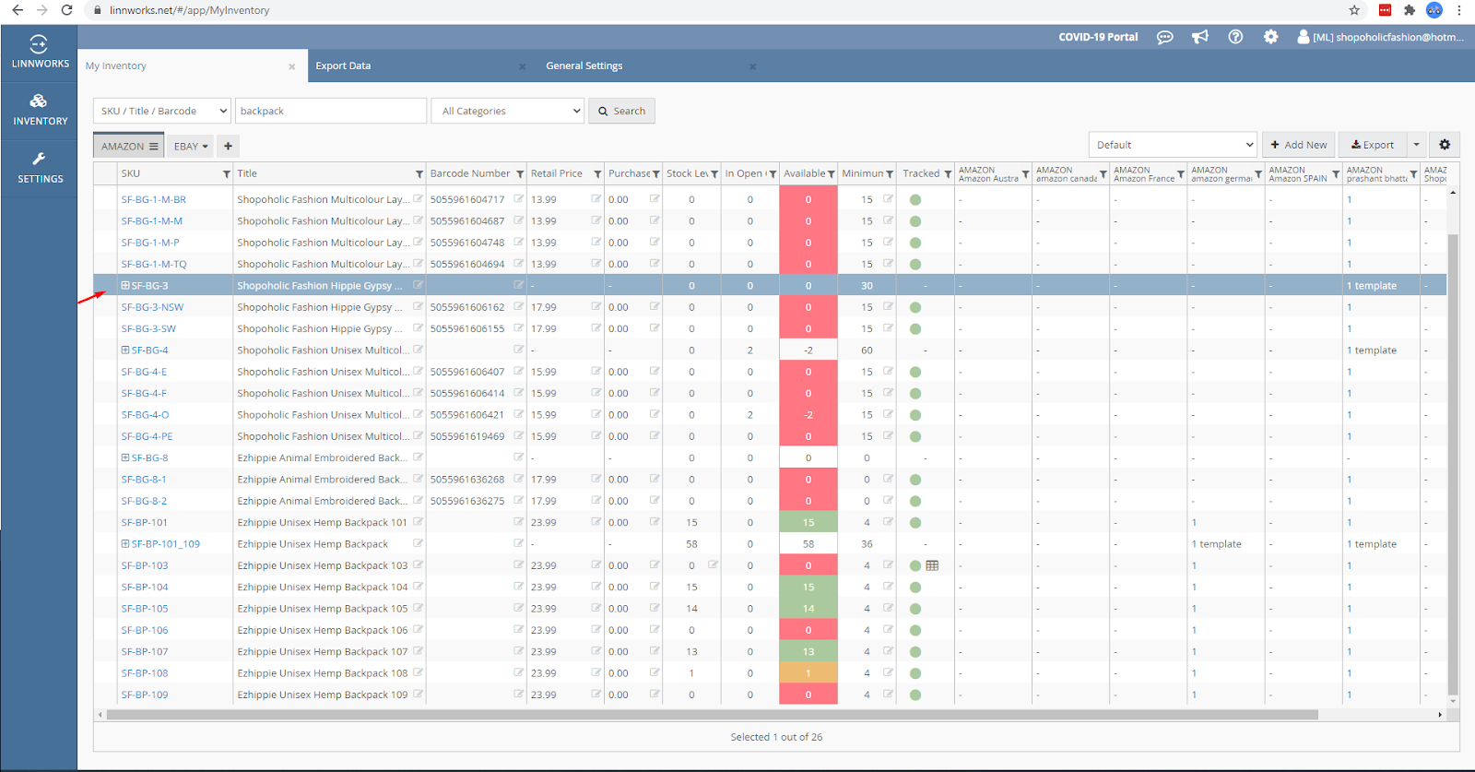Open the help question mark icon
Image resolution: width=1475 pixels, height=772 pixels.
tap(1235, 37)
